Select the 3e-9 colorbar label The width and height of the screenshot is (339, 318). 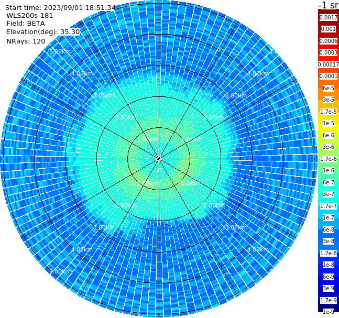coord(329,288)
